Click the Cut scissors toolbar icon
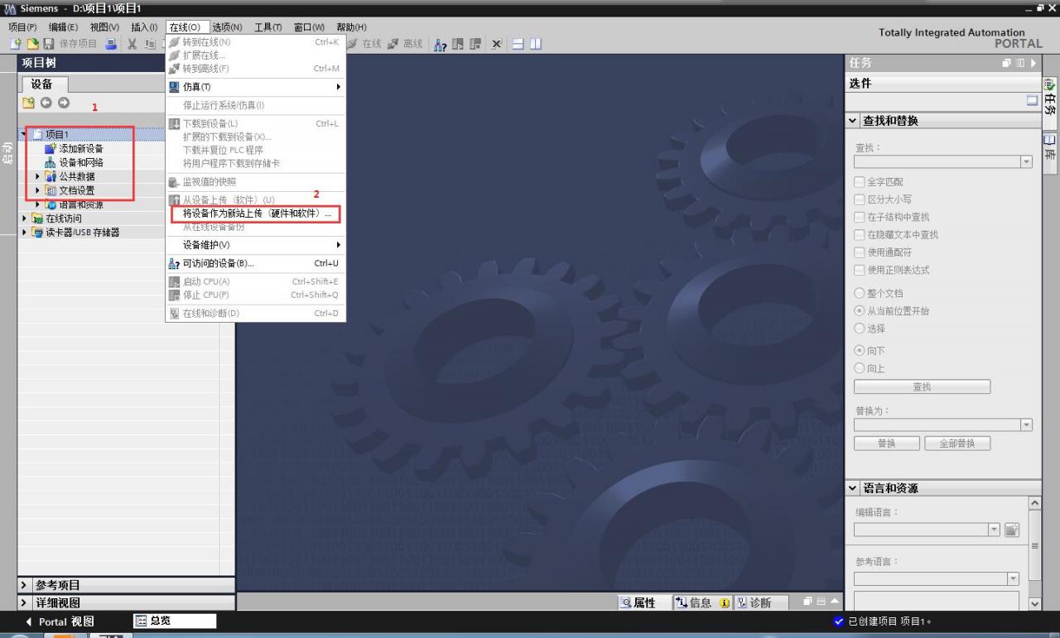The width and height of the screenshot is (1060, 638). (x=132, y=44)
